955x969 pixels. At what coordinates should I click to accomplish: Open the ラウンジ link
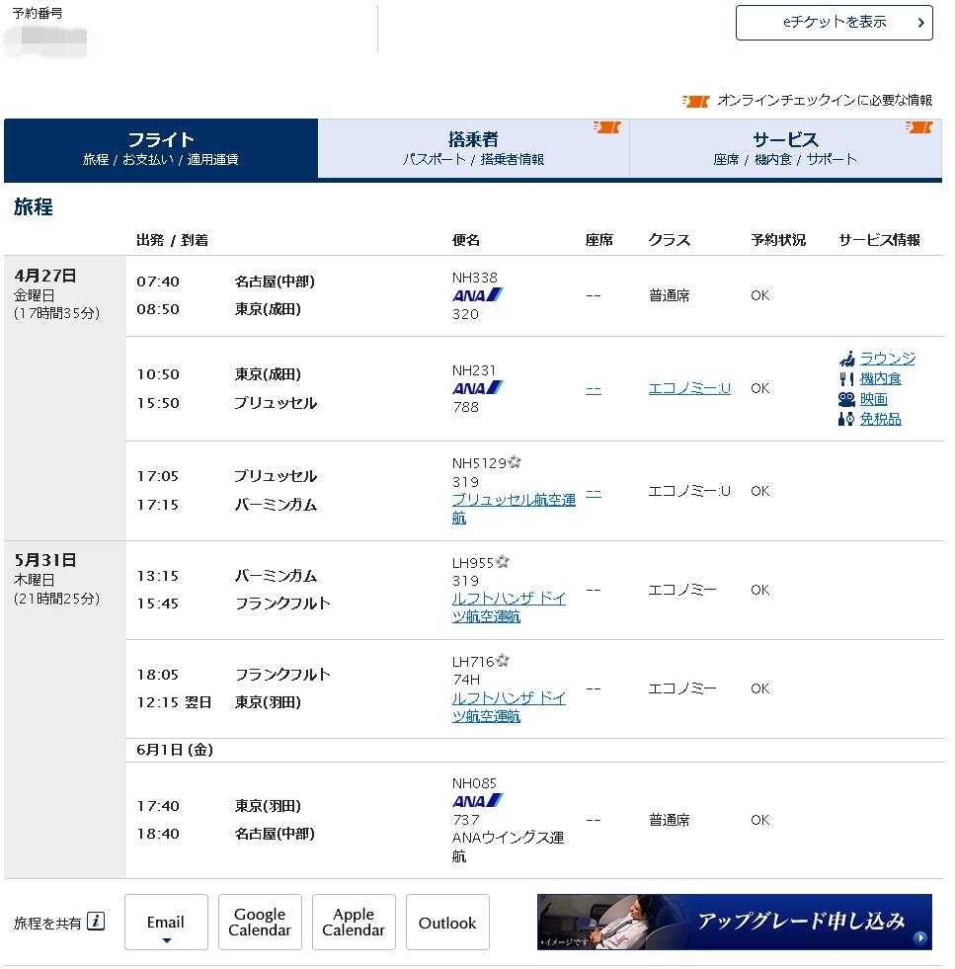tap(887, 359)
